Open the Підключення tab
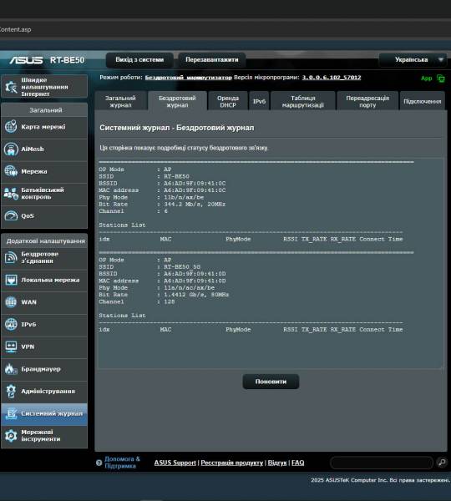The height and width of the screenshot is (501, 451). pyautogui.click(x=423, y=101)
